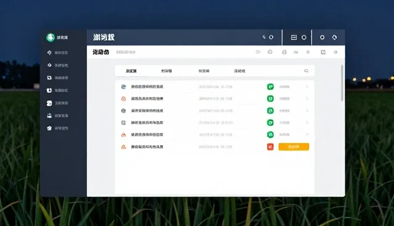Screen dimensions: 394x226
Task: Expand the fifth list row via its chevron
Action: [307, 134]
